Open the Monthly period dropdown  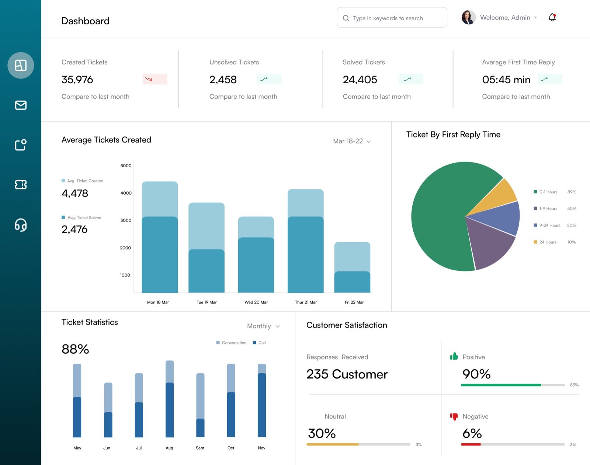(x=263, y=326)
